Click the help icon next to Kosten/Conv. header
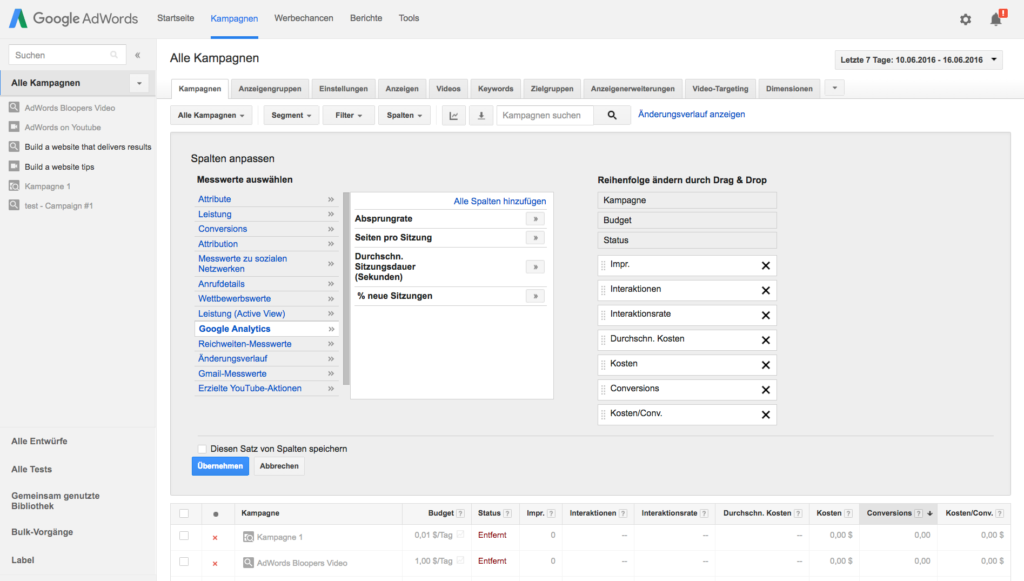 (1000, 513)
